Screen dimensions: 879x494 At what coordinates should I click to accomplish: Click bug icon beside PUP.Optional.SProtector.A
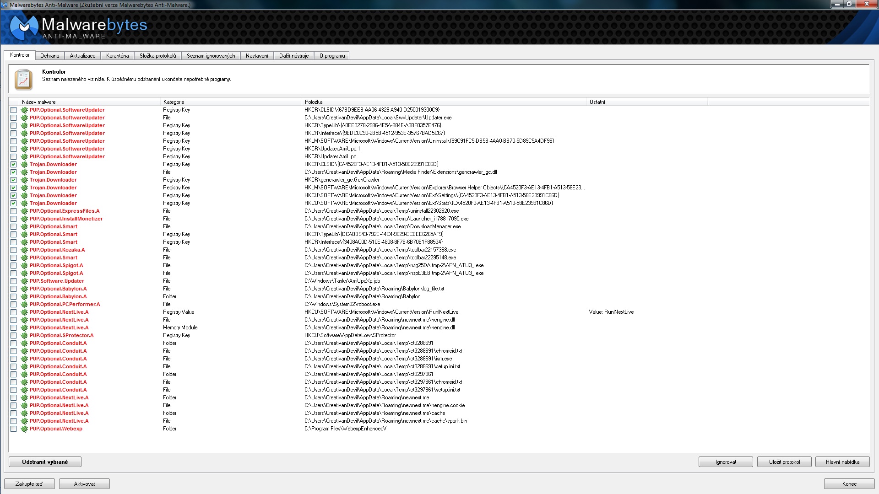point(24,336)
